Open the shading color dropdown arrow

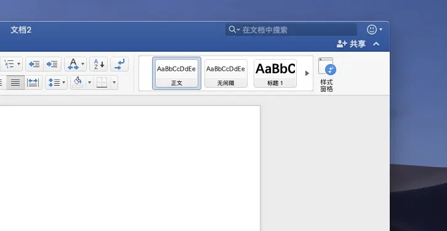[x=89, y=83]
